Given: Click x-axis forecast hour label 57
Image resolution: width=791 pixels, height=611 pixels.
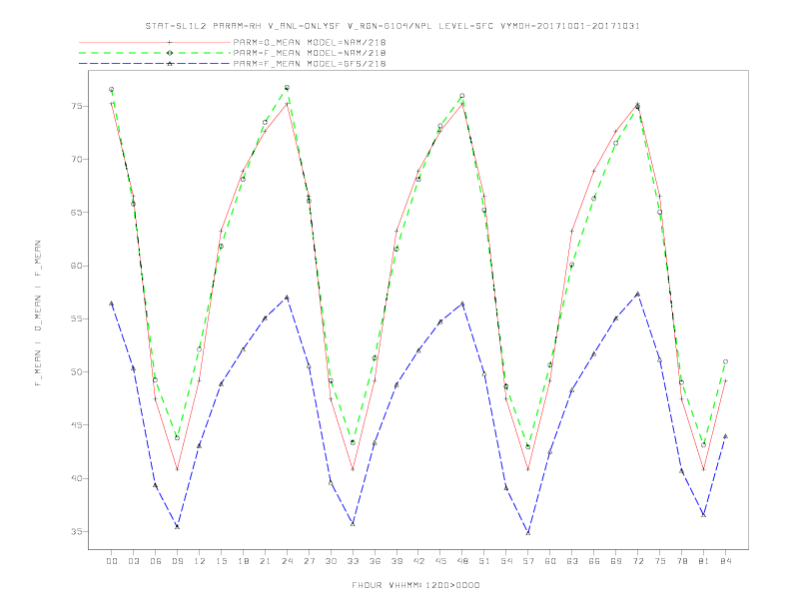Looking at the screenshot, I should pyautogui.click(x=528, y=561).
